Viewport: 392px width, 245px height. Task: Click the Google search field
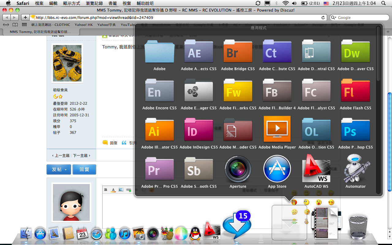[359, 17]
